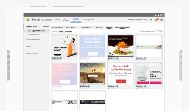Open the kochcasting.de link
Viewport: 189px width, 111px height.
tap(57, 60)
